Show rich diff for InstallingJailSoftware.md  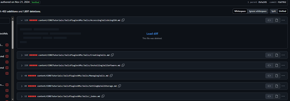[x=276, y=65]
